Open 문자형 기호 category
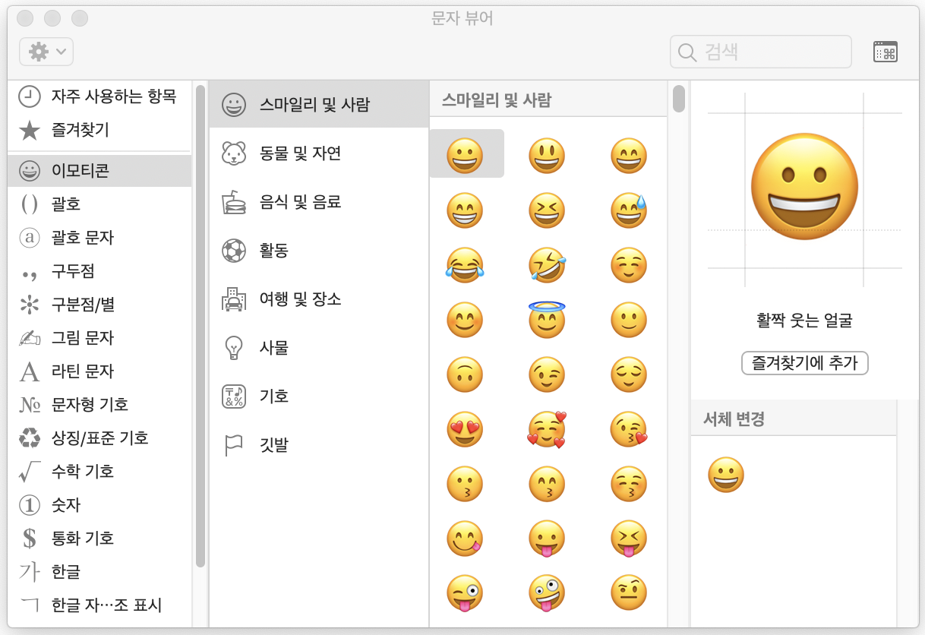Screen dimensions: 925x635 tap(99, 405)
